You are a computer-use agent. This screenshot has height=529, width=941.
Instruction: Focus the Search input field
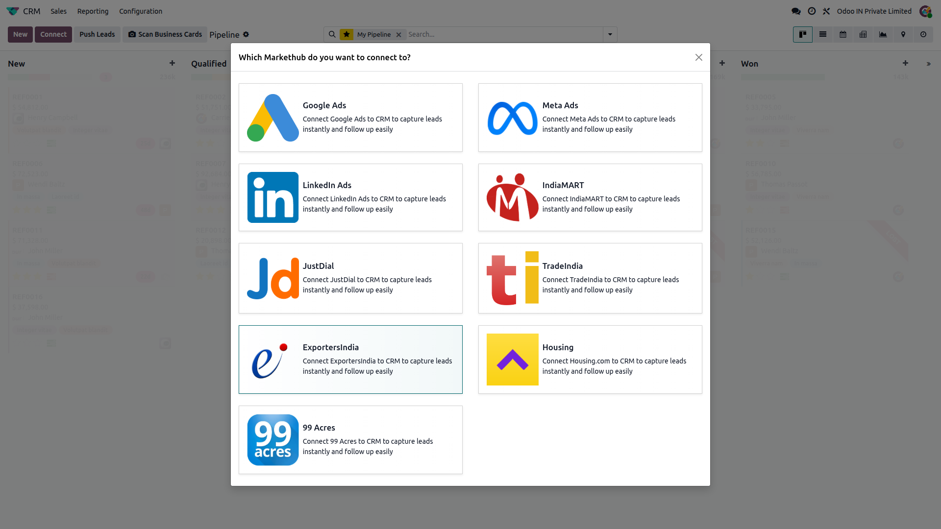(x=504, y=34)
